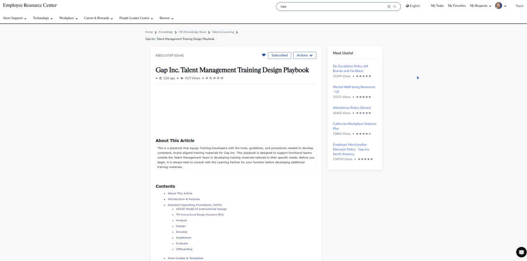527x261 pixels.
Task: Click the KB0116769 (Draft) article number
Action: click(170, 55)
